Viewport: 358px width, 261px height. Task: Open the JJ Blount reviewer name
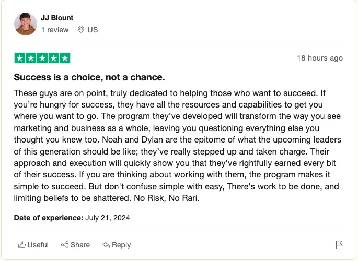coord(57,18)
